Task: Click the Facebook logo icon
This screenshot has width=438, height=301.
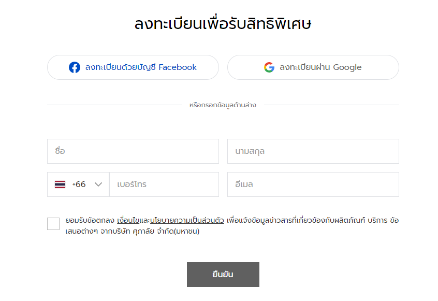Action: pos(75,67)
